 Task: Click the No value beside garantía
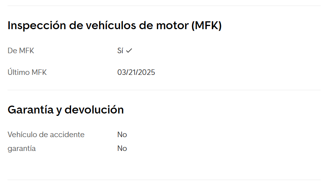[122, 149]
